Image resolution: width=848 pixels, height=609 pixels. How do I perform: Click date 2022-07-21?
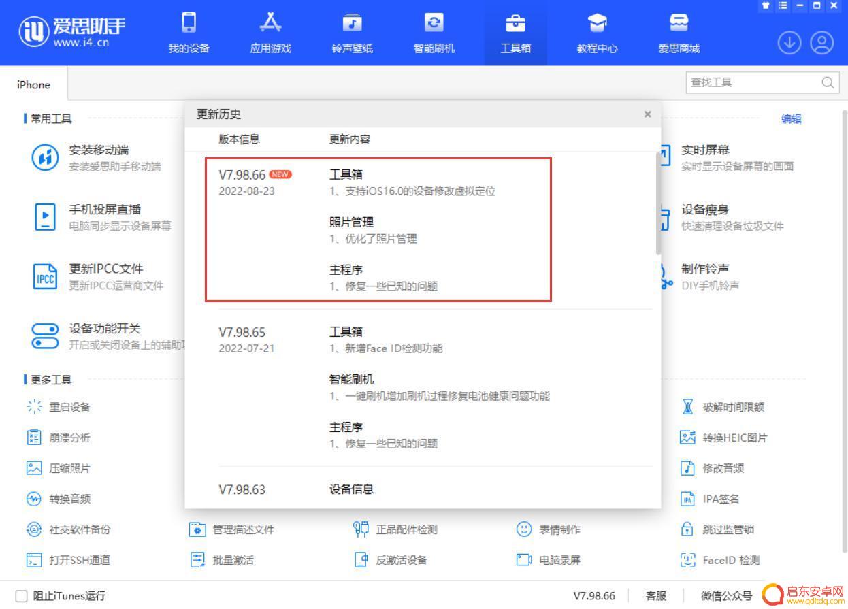coord(246,348)
